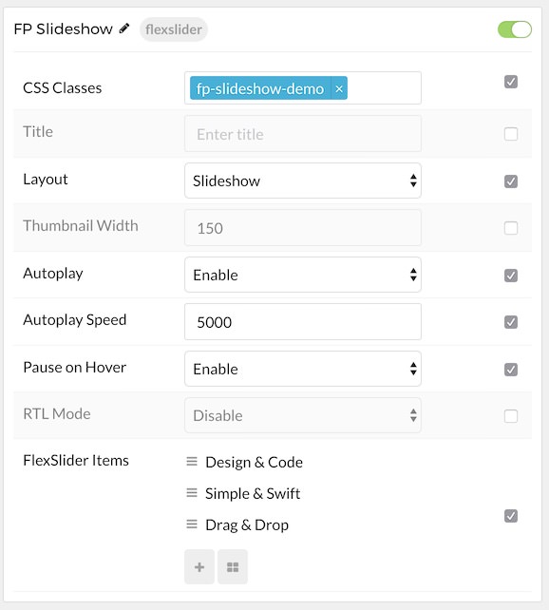This screenshot has width=549, height=610.
Task: Click the flexslider type badge
Action: 174,29
